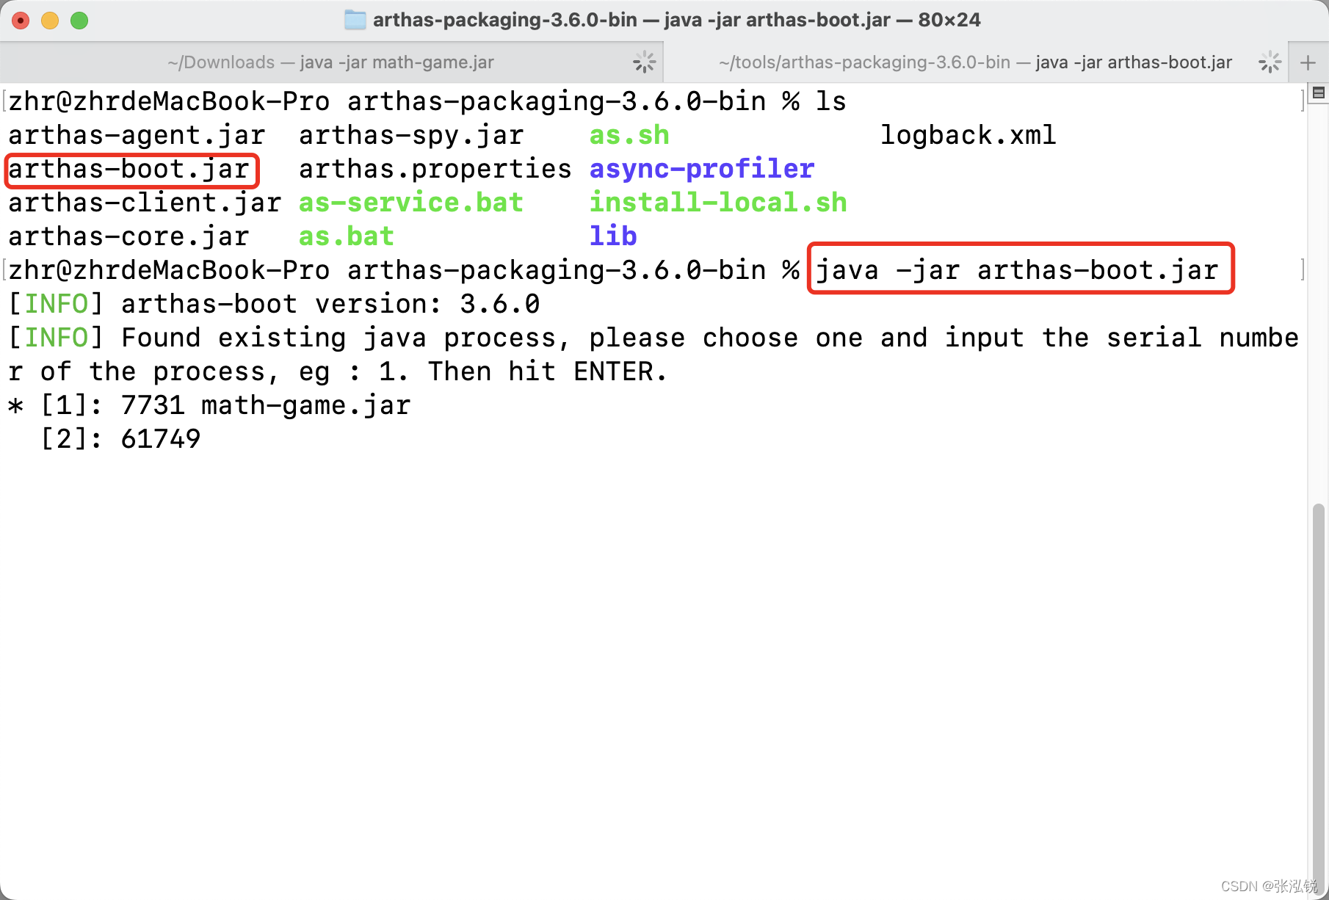
Task: Zoom the Terminal window with green button
Action: tap(79, 21)
